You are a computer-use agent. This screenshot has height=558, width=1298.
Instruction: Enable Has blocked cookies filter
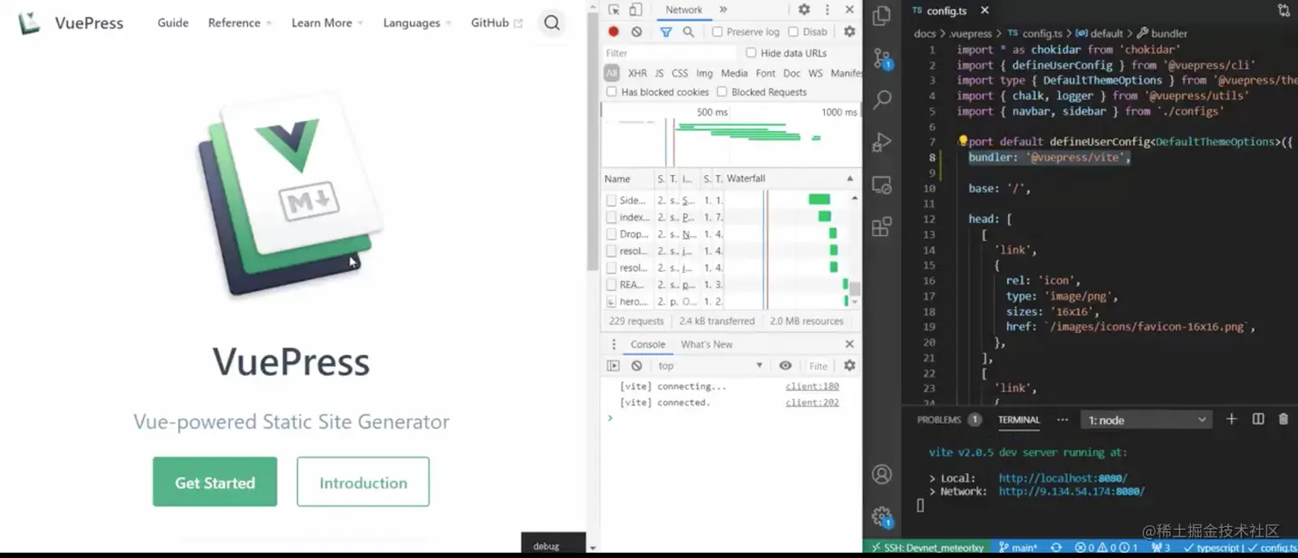611,92
